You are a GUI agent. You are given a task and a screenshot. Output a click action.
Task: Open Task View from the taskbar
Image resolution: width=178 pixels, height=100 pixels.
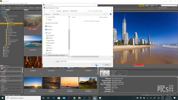[48, 98]
